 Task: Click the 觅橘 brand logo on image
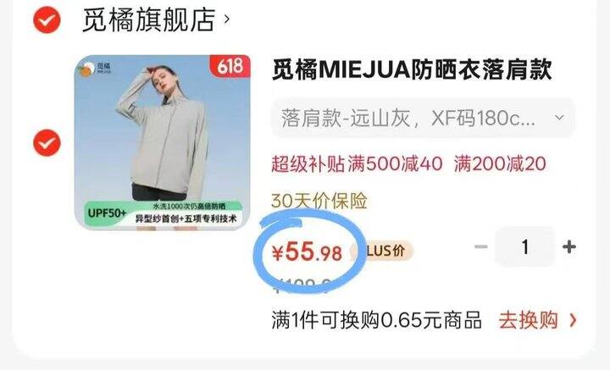(x=95, y=68)
